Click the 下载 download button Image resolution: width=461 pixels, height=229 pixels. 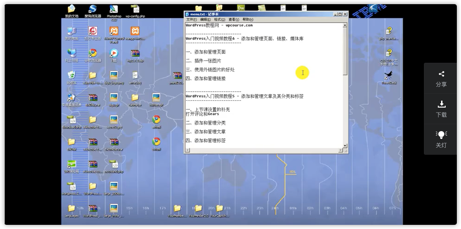pos(441,109)
